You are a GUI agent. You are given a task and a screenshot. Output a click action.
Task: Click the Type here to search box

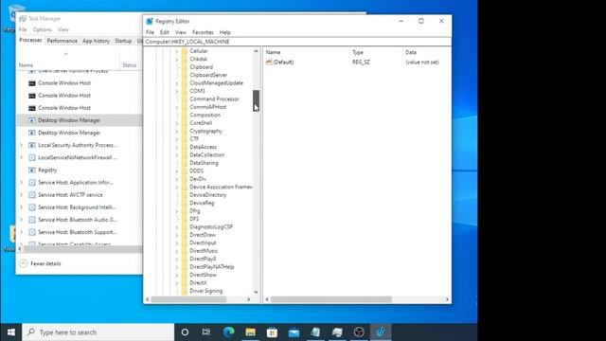click(x=98, y=332)
